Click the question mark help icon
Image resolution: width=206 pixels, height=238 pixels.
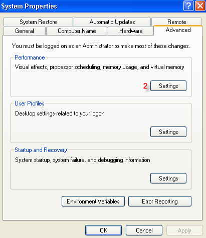[x=188, y=6]
